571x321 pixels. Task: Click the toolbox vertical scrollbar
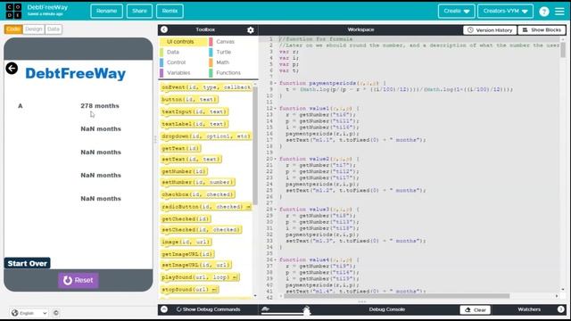(x=255, y=145)
